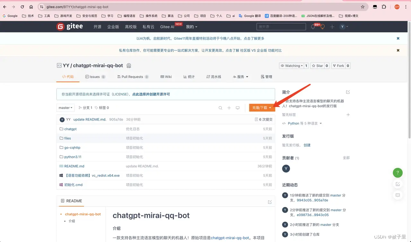
Task: Open the Web IDE monitor icon
Action: pyautogui.click(x=238, y=108)
